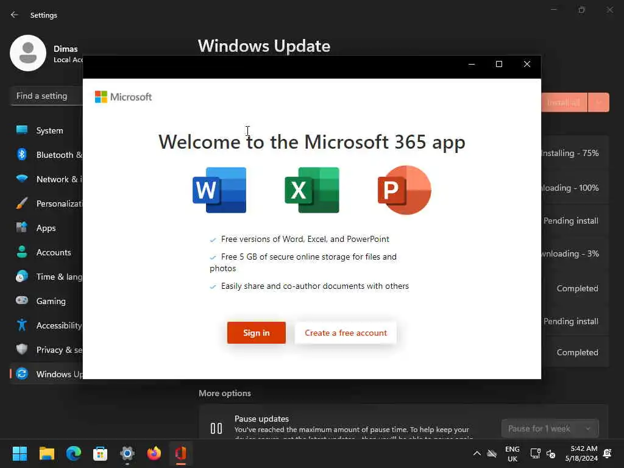Click the Personalization paintbrush icon
Screen dimensions: 624x468
pos(22,204)
